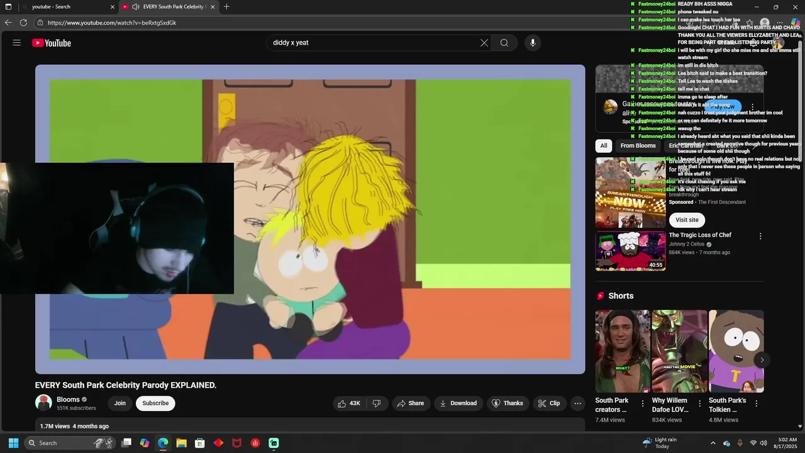
Task: Open the YouTube guide hamburger menu
Action: point(17,43)
